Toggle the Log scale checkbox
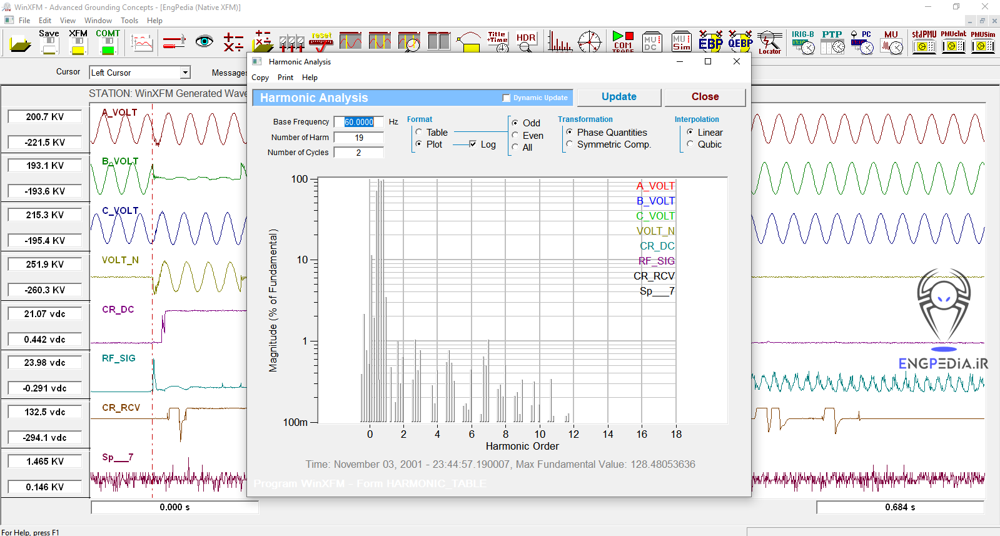 (473, 144)
